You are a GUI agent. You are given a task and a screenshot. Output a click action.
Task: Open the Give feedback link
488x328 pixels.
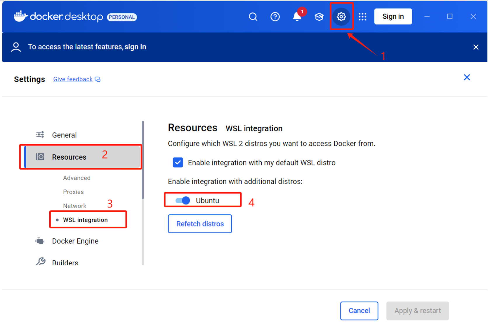73,79
